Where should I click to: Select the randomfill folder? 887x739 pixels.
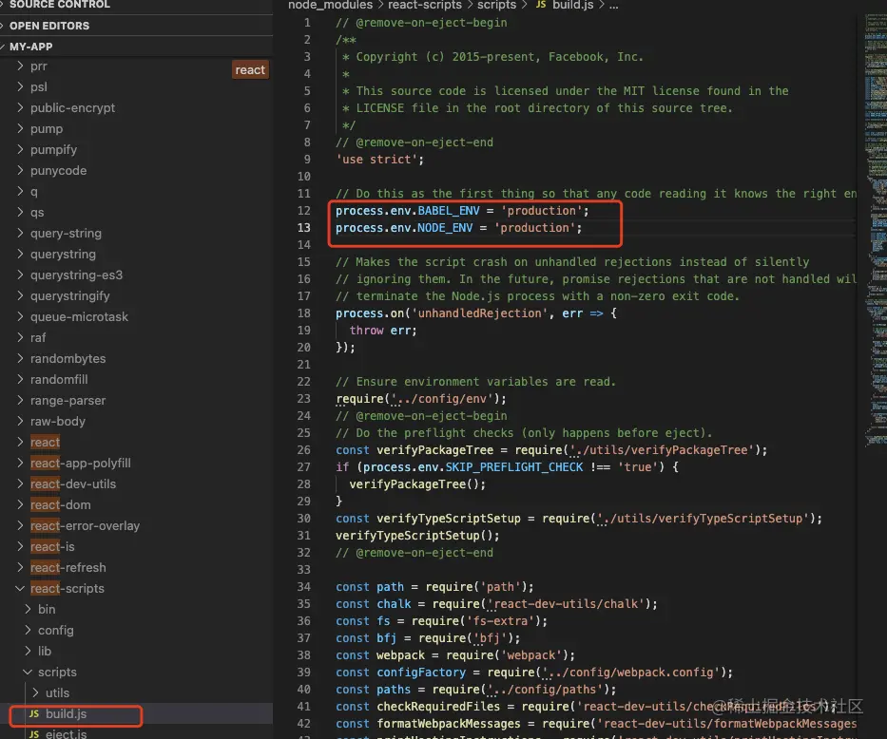(x=59, y=379)
